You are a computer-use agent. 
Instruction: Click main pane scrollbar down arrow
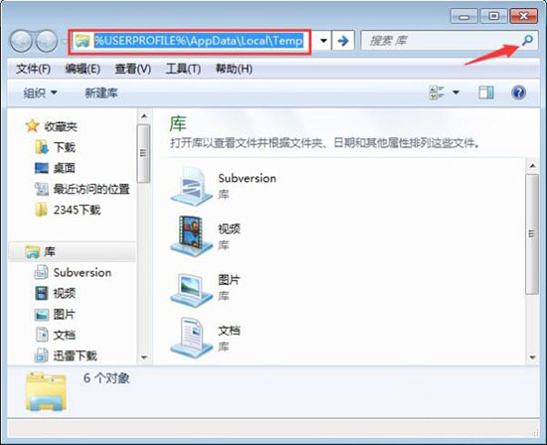click(x=532, y=357)
